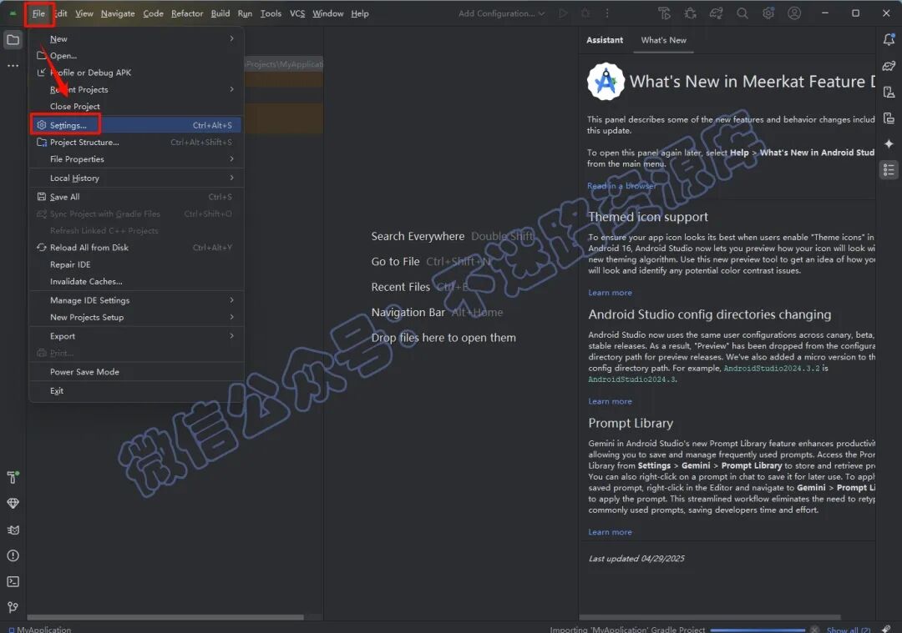
Task: Open Logcat cat icon in left sidebar
Action: point(13,530)
